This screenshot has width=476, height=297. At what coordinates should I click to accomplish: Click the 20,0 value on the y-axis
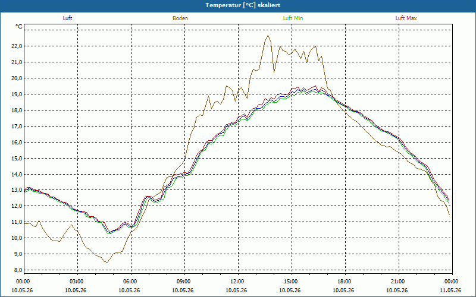click(x=17, y=78)
